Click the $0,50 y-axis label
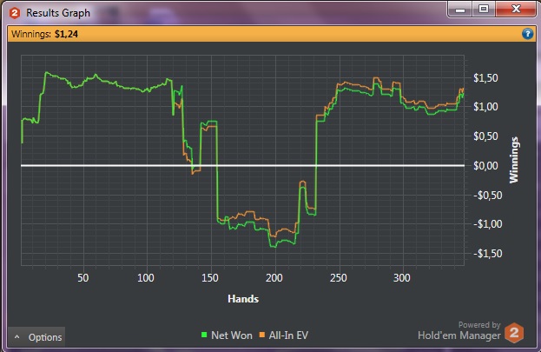The image size is (541, 352). pos(485,136)
